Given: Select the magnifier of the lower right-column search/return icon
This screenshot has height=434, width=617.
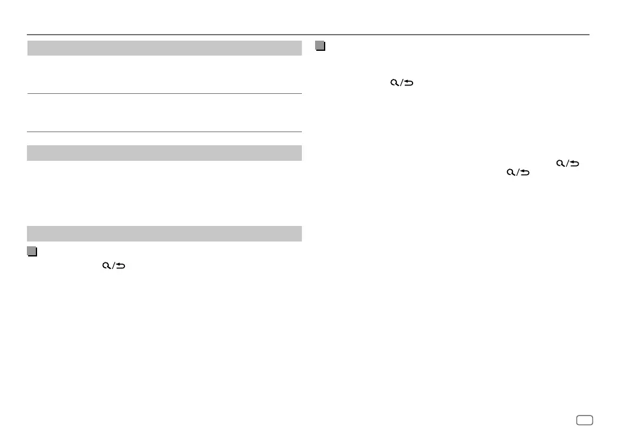Looking at the screenshot, I should [x=511, y=172].
